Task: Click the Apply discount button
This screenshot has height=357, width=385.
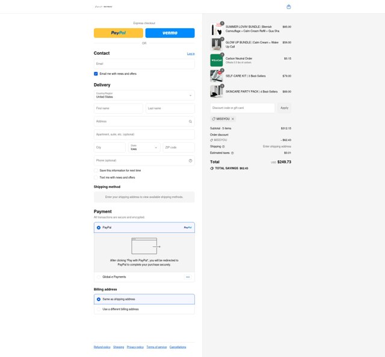Action: click(285, 108)
